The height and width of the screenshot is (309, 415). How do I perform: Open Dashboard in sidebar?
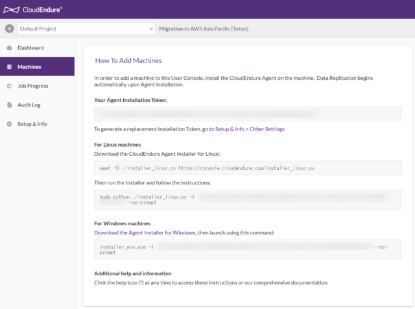[37, 47]
